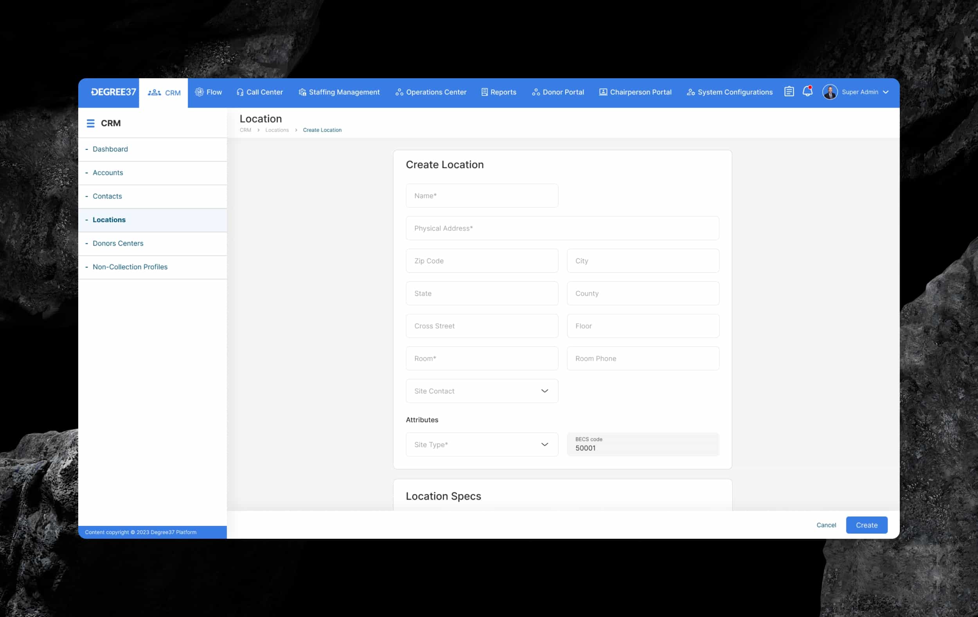Viewport: 978px width, 617px height.
Task: Click the DEGREE37 logo
Action: point(113,92)
